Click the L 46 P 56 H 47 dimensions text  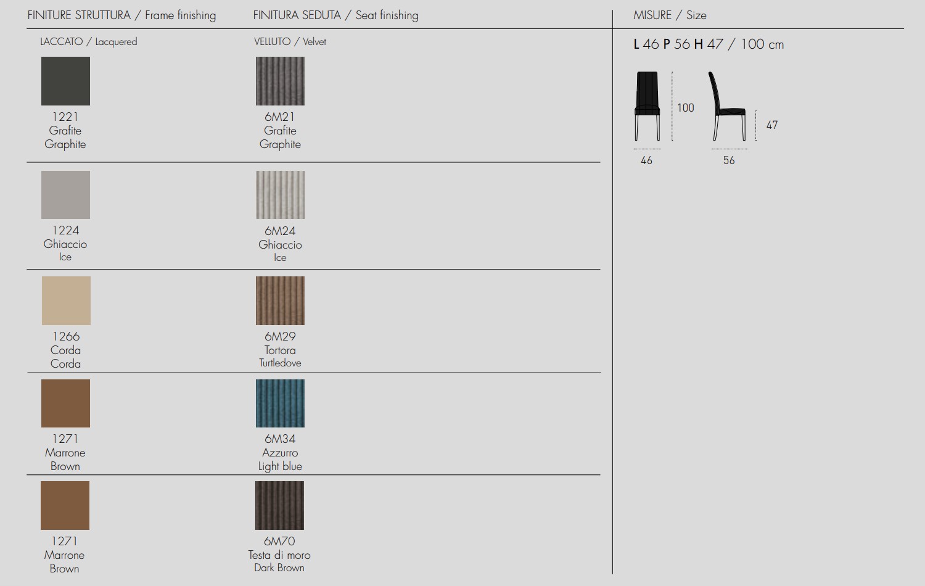pos(709,44)
